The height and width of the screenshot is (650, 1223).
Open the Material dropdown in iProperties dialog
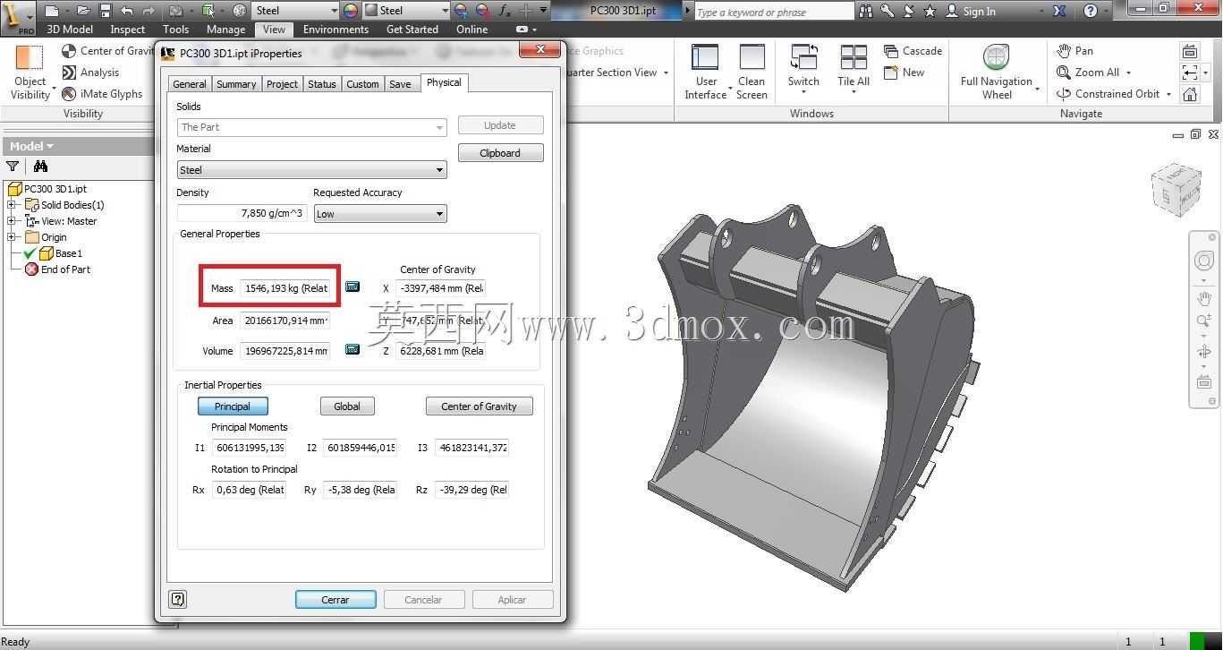coord(312,169)
